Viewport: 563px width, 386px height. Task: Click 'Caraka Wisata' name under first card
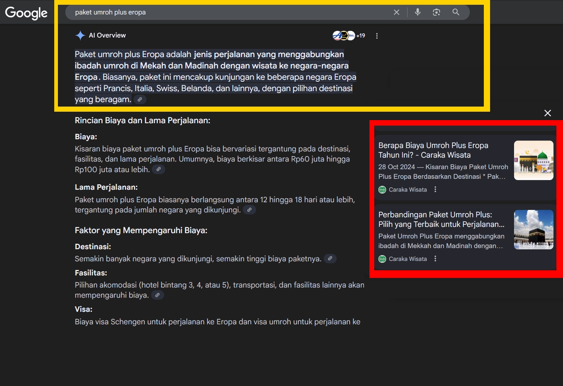(408, 190)
